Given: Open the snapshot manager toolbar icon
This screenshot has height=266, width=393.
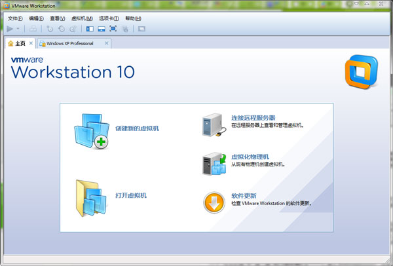Looking at the screenshot, I should tap(73, 29).
